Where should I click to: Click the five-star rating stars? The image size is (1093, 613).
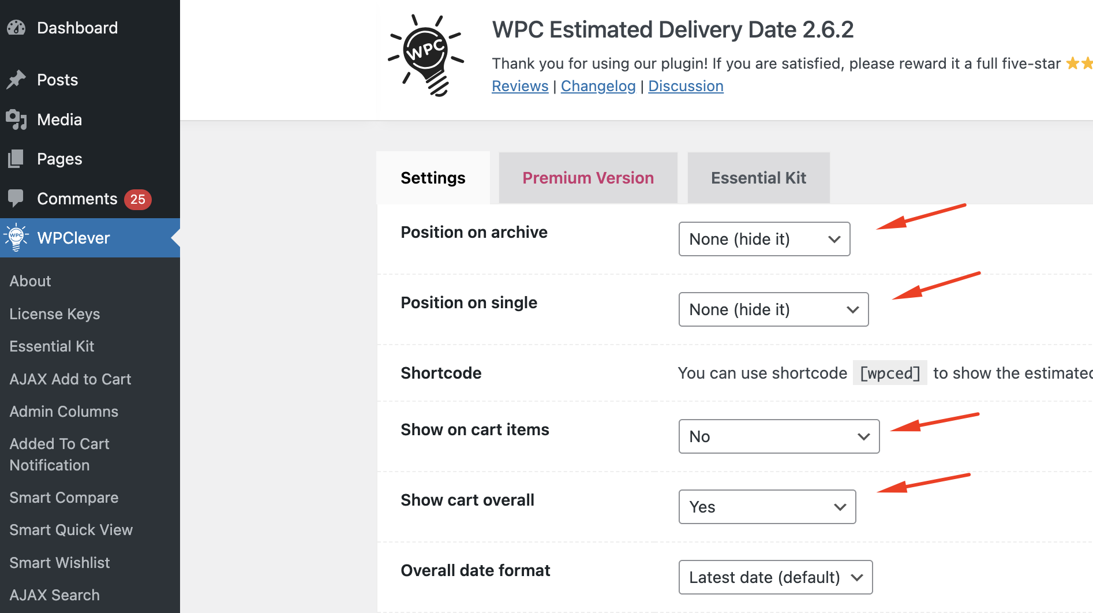(x=1079, y=63)
